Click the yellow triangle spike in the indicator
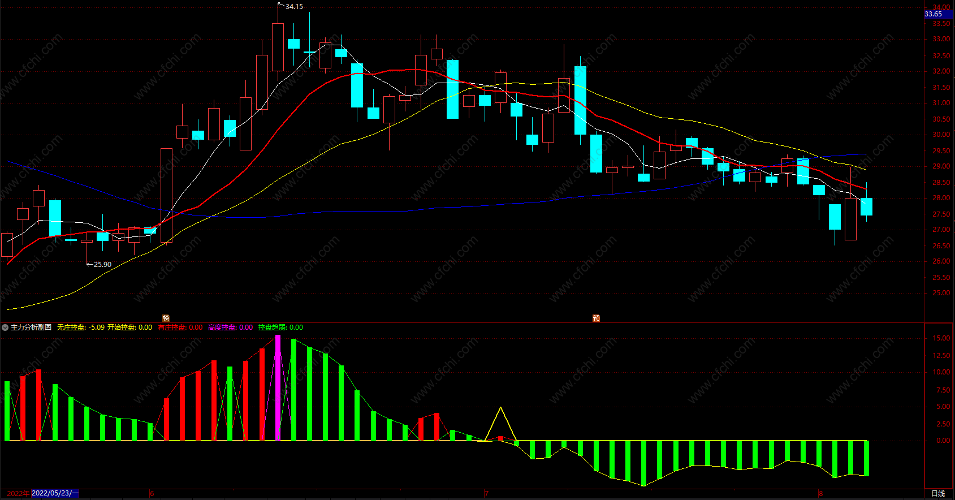This screenshot has height=500, width=955. [x=500, y=424]
